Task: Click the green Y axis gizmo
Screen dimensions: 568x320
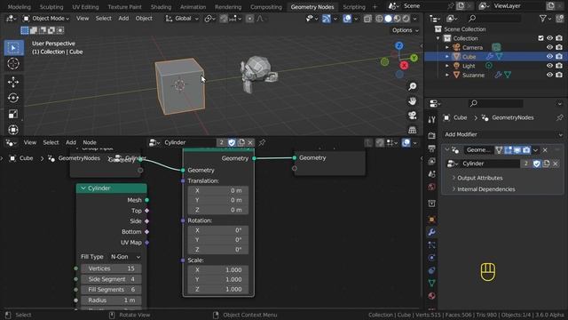Action: pyautogui.click(x=414, y=58)
